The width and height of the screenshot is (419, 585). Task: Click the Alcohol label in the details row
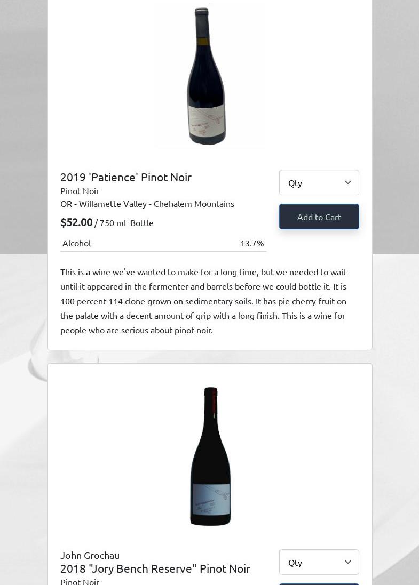coord(76,243)
